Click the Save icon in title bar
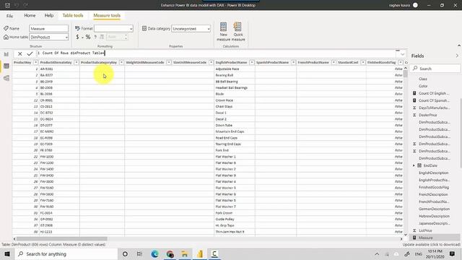Screen dimensions: 462x260 point(8,5)
